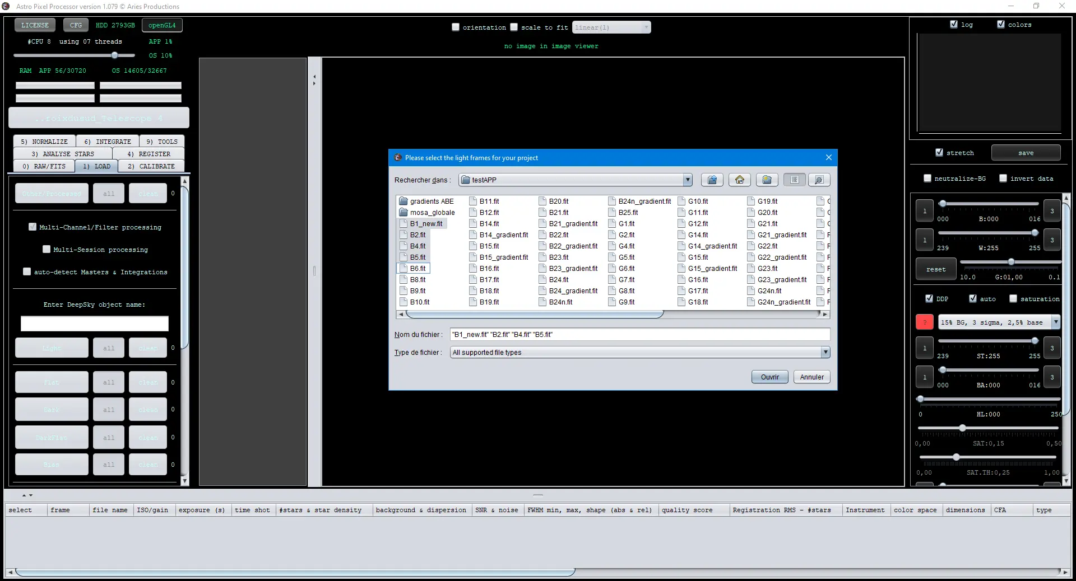Click the DeepSky object name field

coord(95,324)
